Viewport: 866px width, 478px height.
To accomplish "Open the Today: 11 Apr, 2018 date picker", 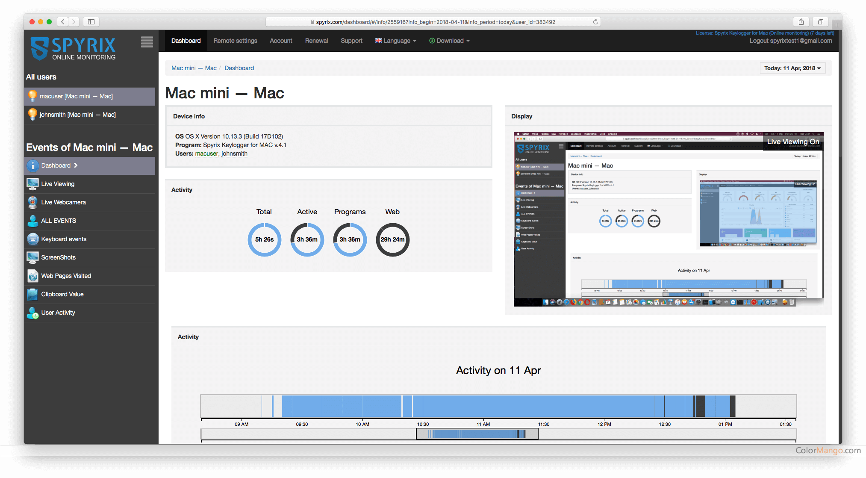I will tap(792, 68).
